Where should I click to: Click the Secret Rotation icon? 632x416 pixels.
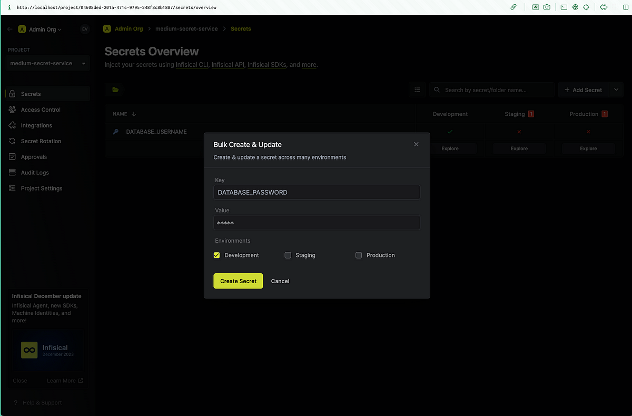(x=12, y=141)
